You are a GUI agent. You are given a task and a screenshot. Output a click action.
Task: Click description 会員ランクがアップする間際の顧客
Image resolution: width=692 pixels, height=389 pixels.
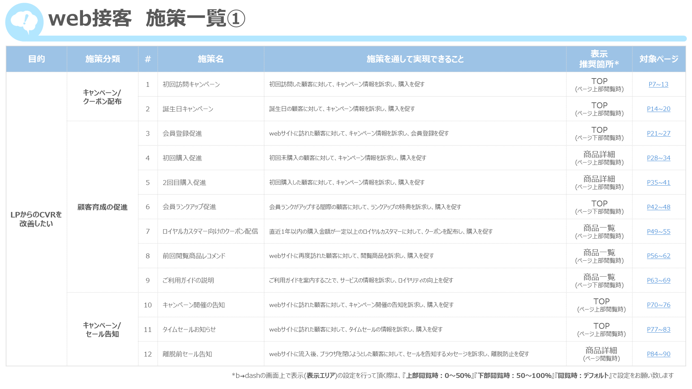click(365, 207)
